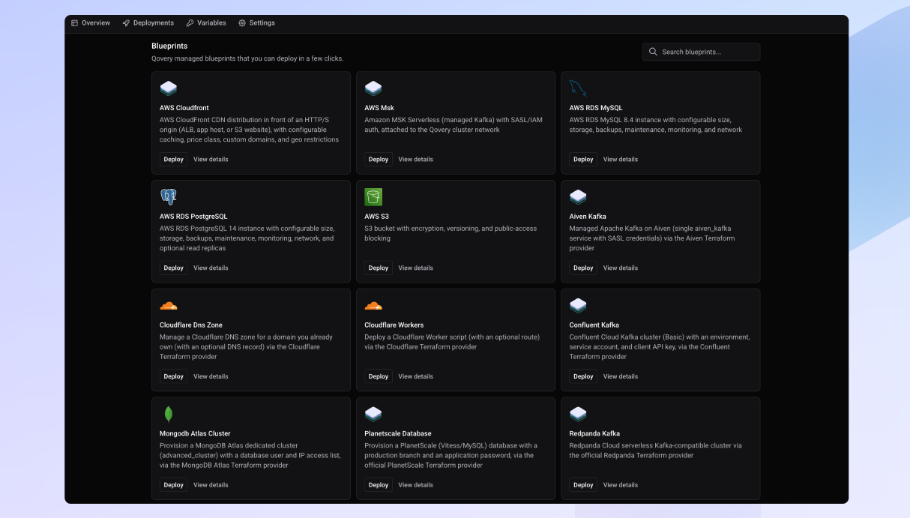View details of Cloudflare Workers
Image resolution: width=910 pixels, height=518 pixels.
point(416,376)
